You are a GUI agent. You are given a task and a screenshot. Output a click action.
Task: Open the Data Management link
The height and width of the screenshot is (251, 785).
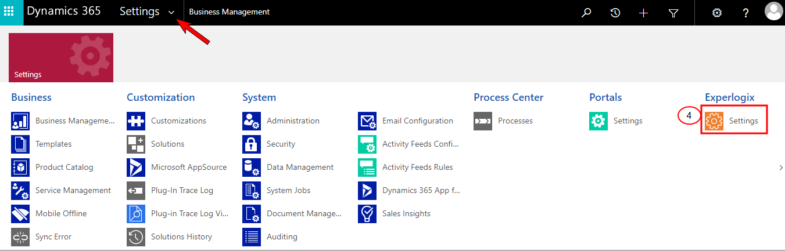coord(300,168)
